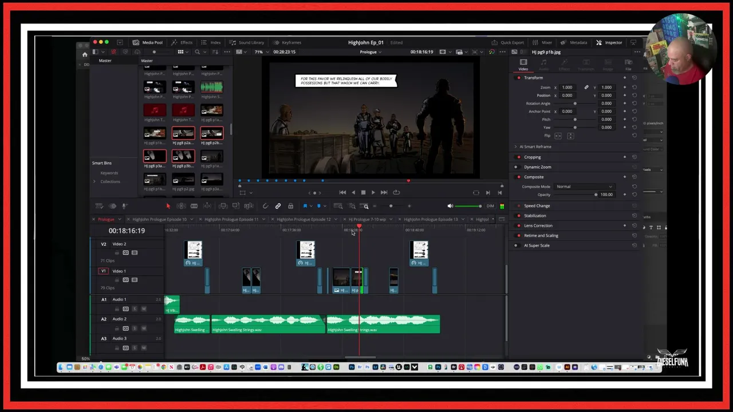Jump to first frame in viewer
The image size is (733, 412).
(342, 193)
